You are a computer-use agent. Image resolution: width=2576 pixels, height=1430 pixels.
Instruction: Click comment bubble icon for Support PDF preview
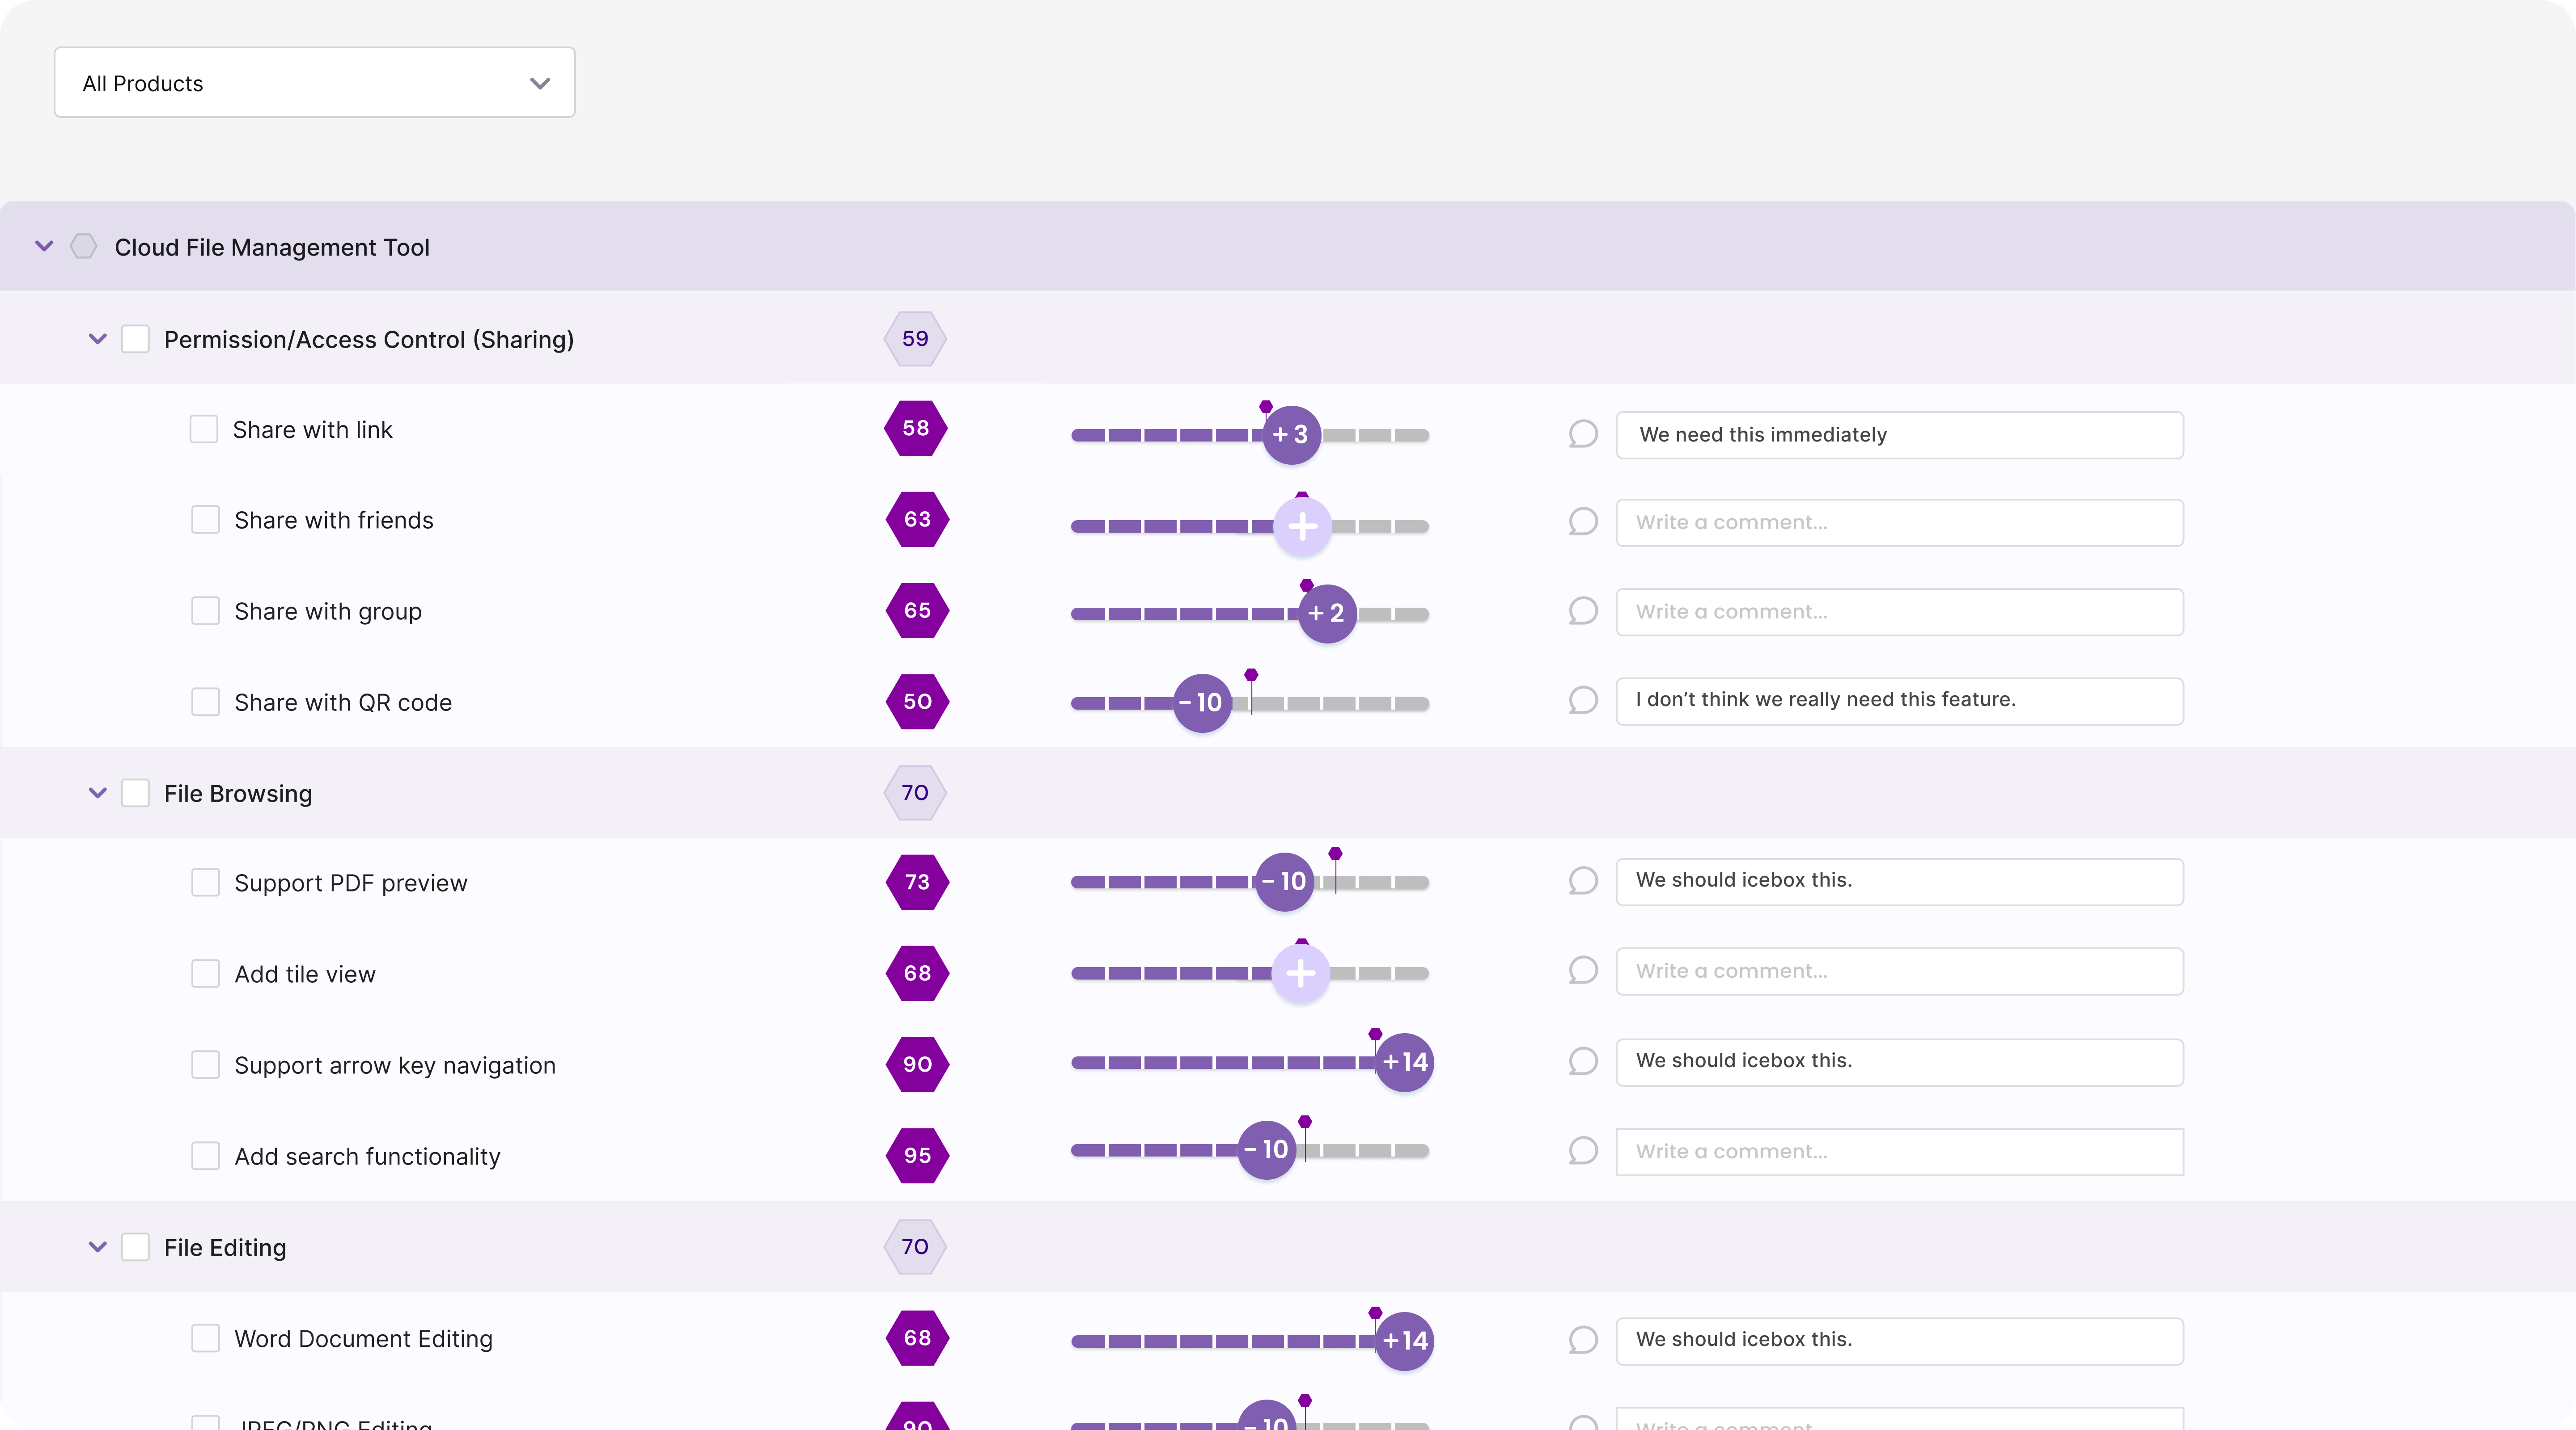click(1583, 881)
